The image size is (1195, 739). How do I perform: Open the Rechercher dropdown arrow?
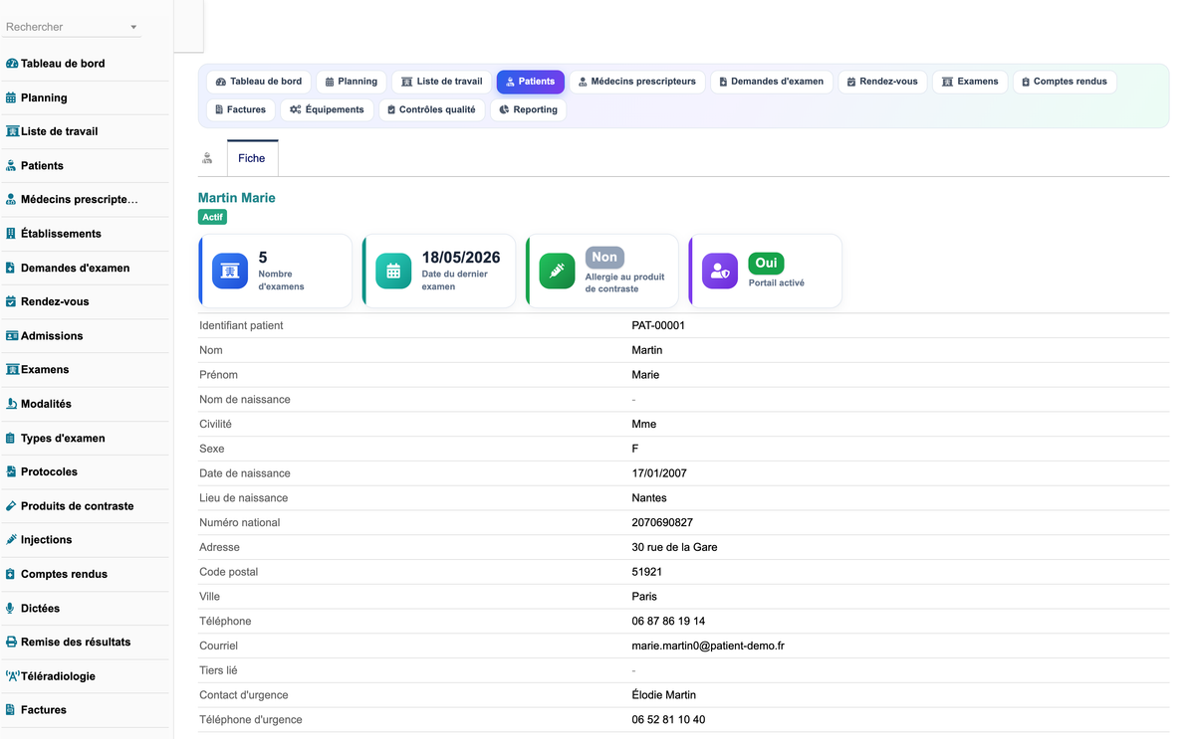(x=134, y=28)
